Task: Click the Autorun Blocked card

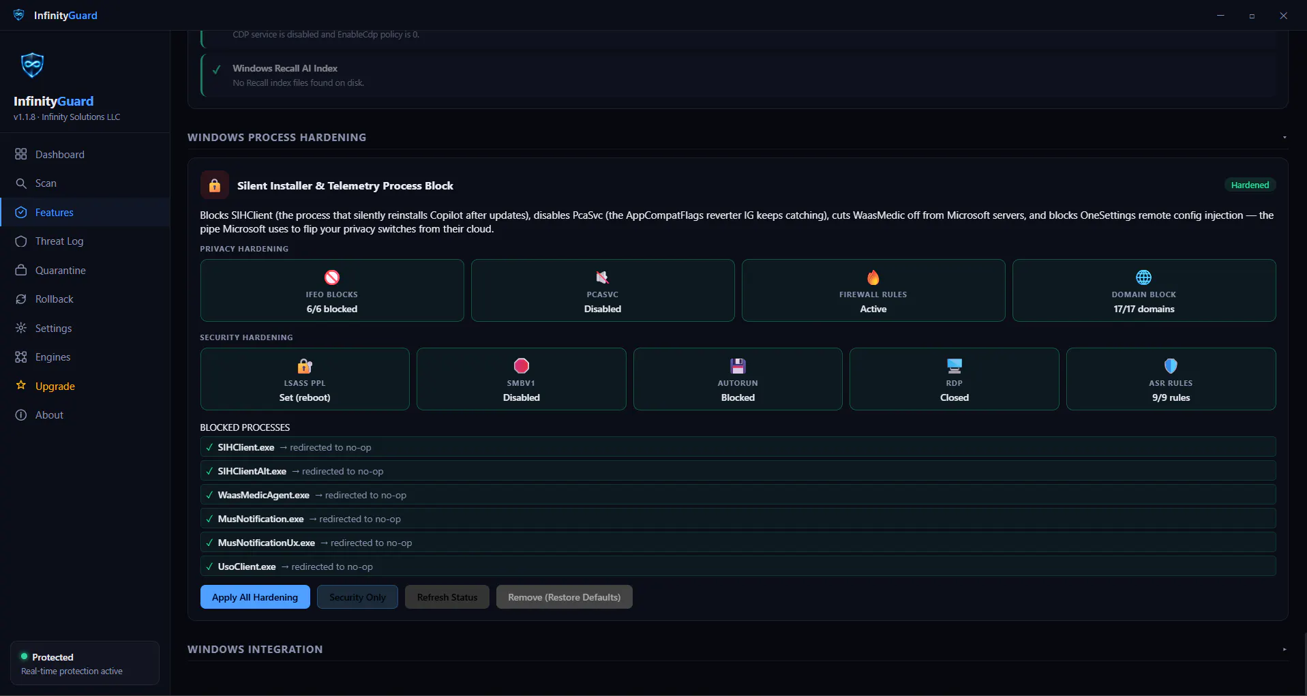Action: click(738, 379)
